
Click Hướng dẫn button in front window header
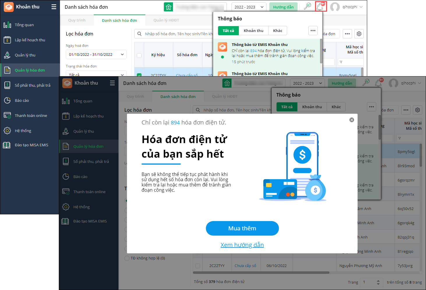(342, 83)
